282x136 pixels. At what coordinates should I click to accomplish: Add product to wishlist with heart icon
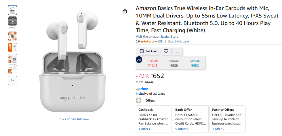pos(166,51)
